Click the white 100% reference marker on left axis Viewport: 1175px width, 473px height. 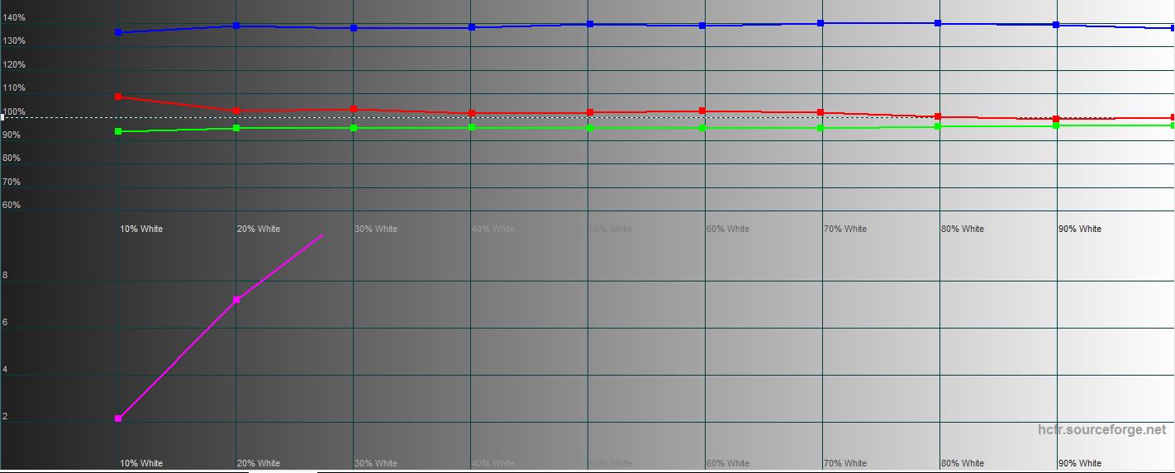[x=2, y=117]
